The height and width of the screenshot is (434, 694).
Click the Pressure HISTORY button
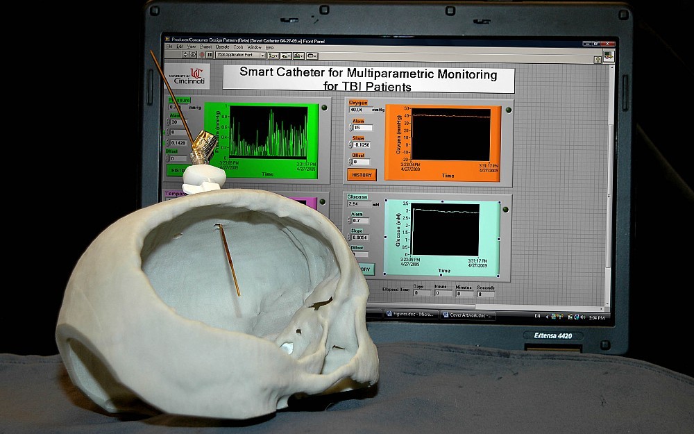(x=176, y=170)
